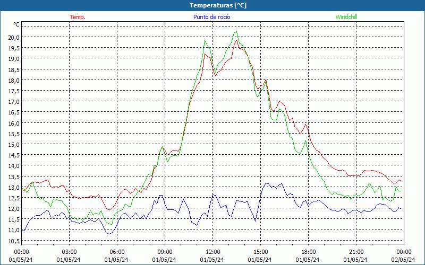Click the '19,5' y-axis value
Image resolution: width=425 pixels, height=265 pixels.
pyautogui.click(x=14, y=48)
